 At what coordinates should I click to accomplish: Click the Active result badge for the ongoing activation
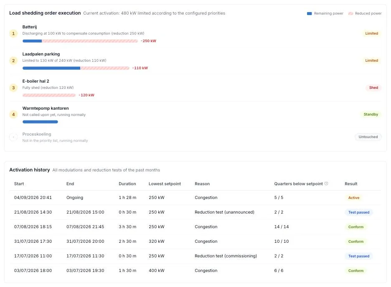tap(354, 198)
